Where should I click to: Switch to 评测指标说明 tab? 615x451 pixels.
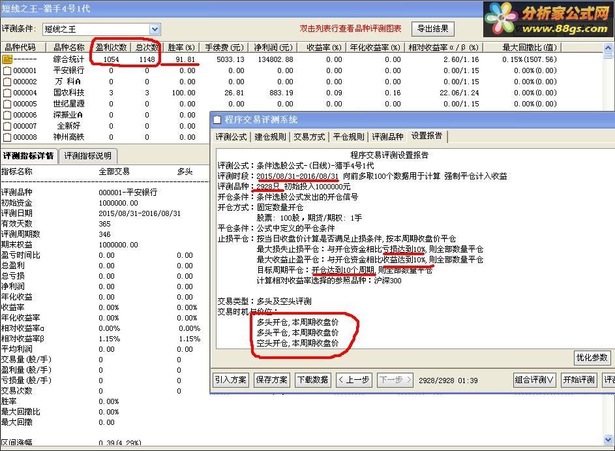coord(88,156)
